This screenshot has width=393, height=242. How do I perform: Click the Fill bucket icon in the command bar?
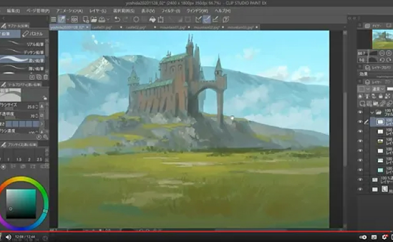(x=152, y=19)
